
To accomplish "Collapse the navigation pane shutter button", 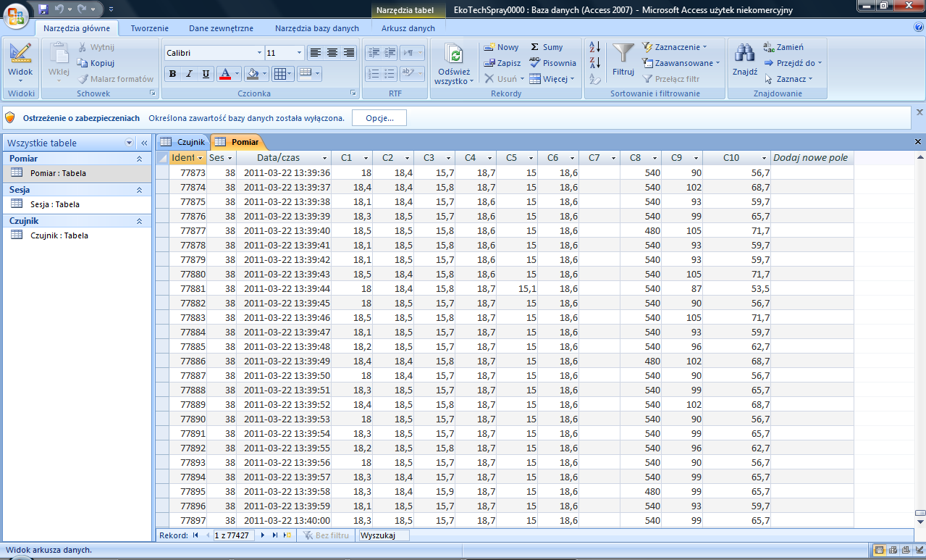I will tap(143, 143).
